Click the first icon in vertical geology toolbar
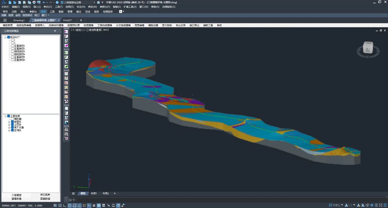The width and height of the screenshot is (388, 208). point(66,31)
